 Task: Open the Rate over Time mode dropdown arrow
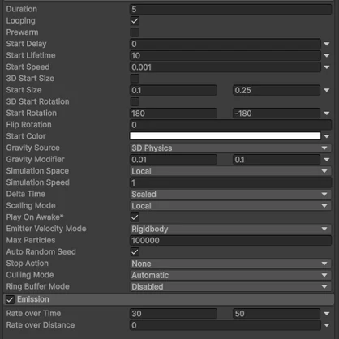(x=327, y=314)
